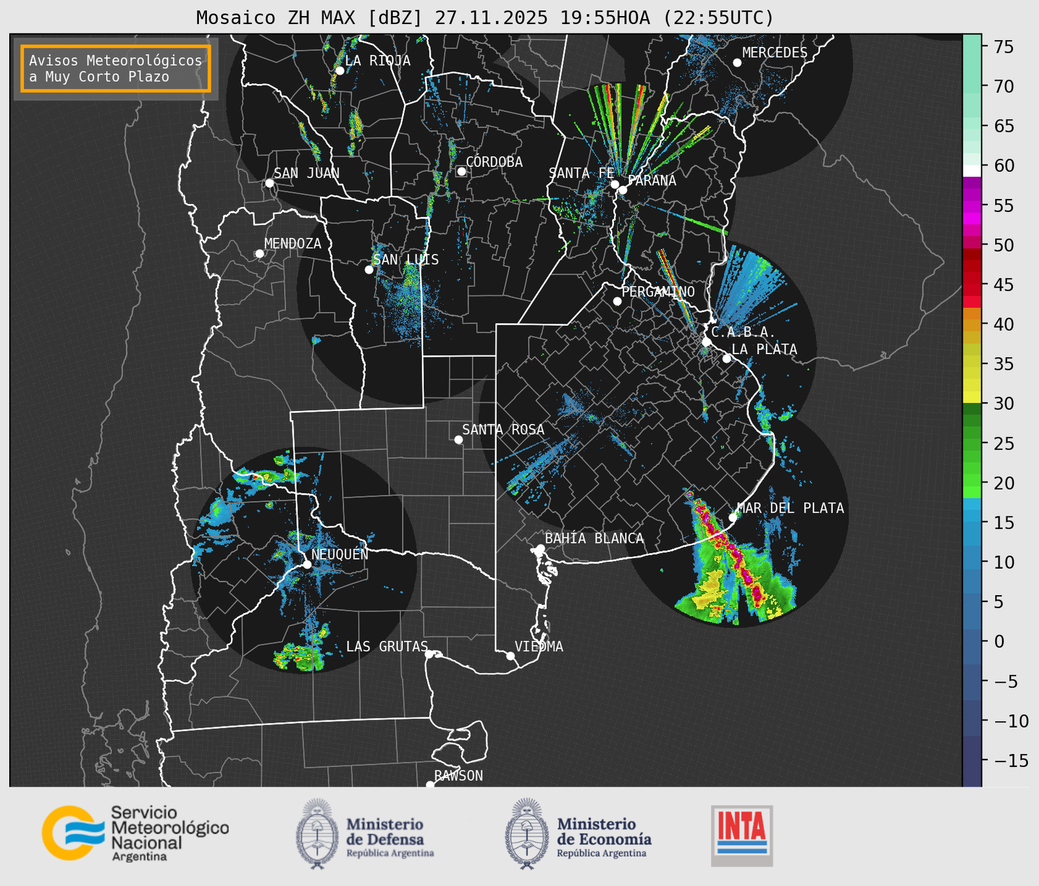Viewport: 1039px width, 886px height.
Task: Click the Mercedes city marker
Action: click(737, 63)
